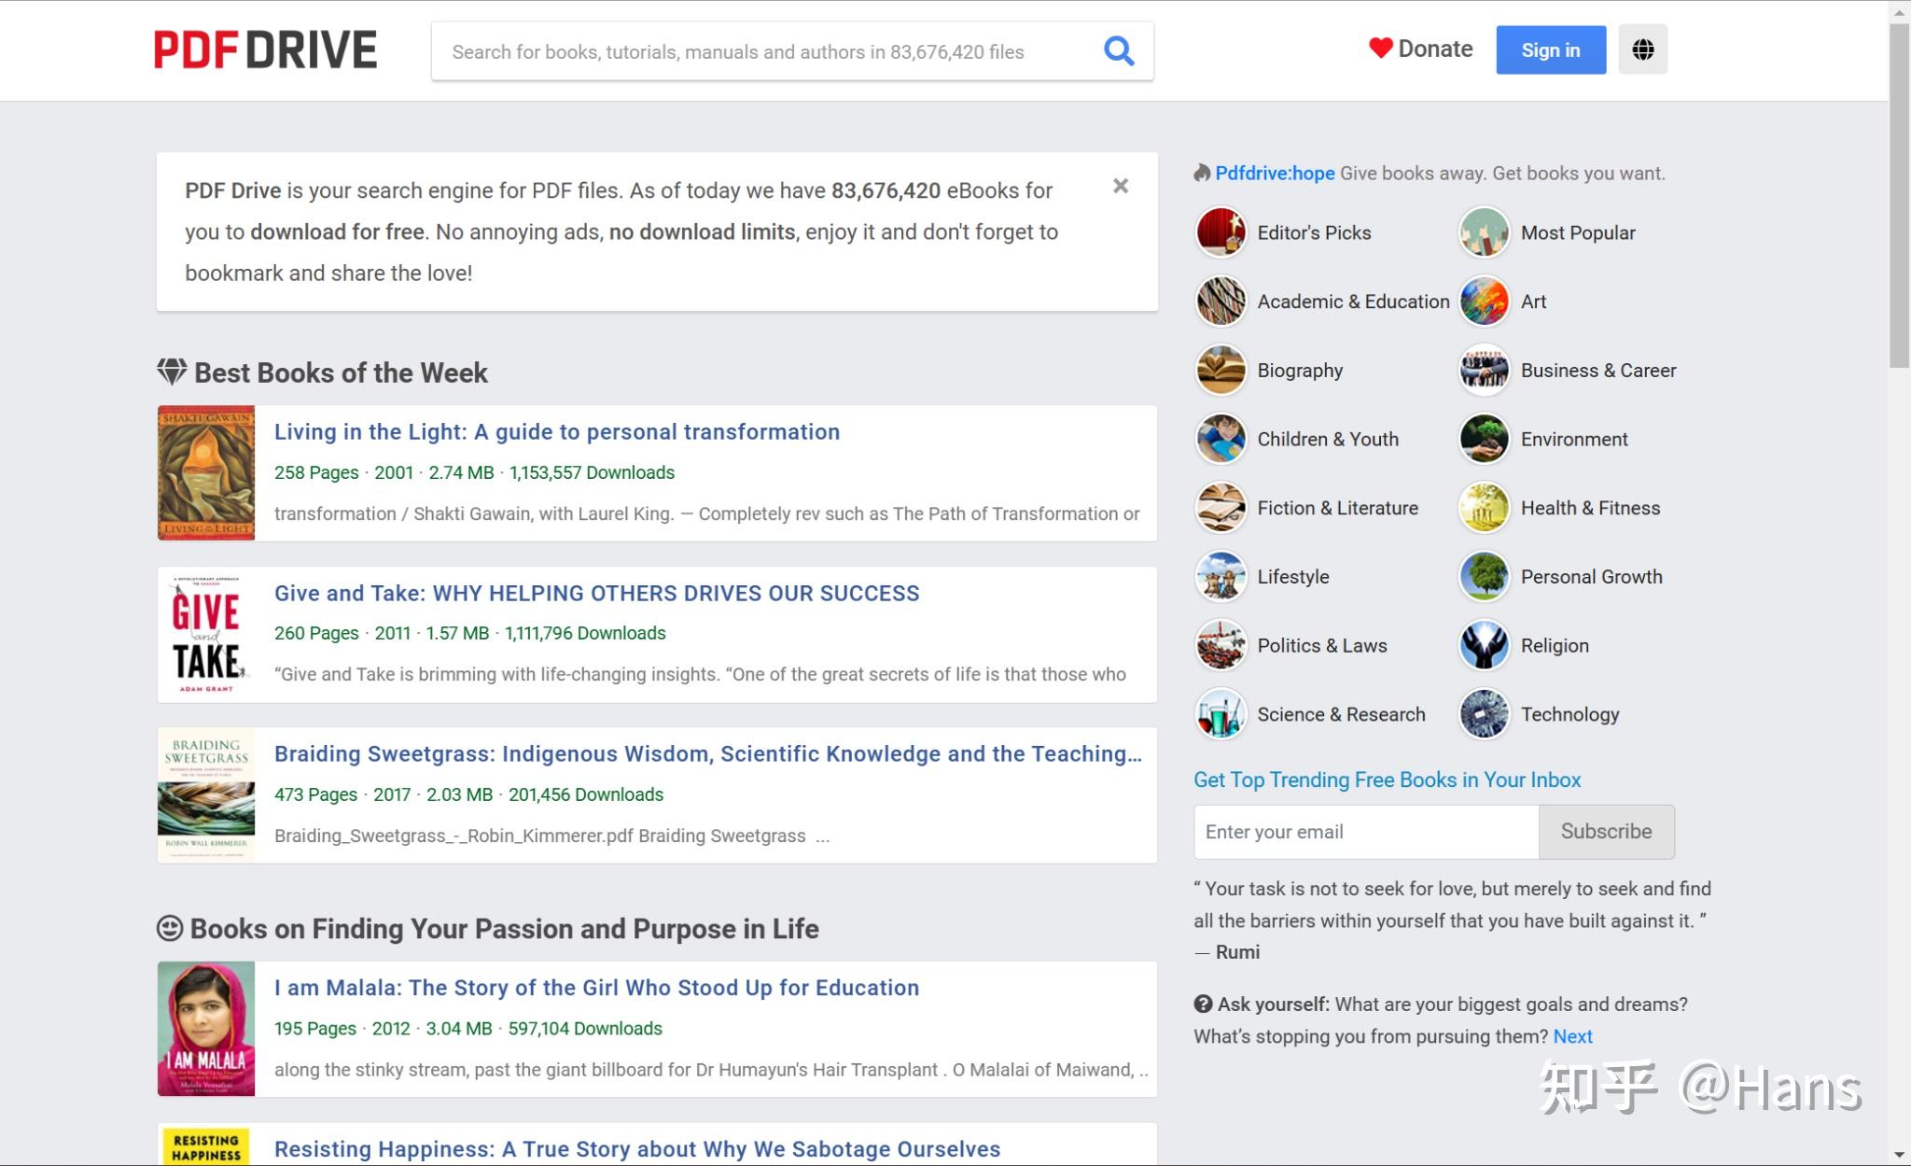Open the Editor's Picks category icon
The image size is (1911, 1166).
pyautogui.click(x=1221, y=232)
